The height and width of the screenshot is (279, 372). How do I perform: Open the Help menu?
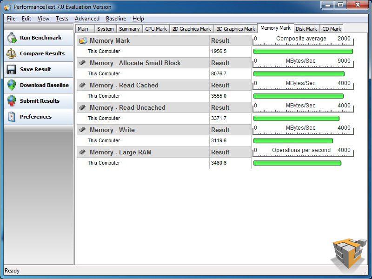tap(138, 19)
